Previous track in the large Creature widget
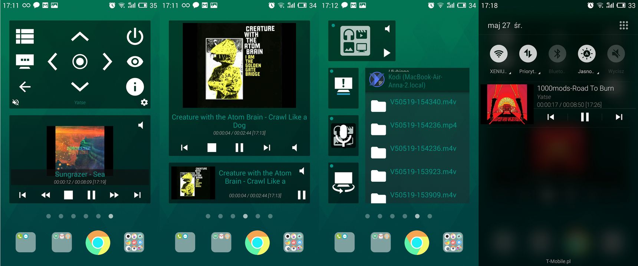 click(x=184, y=147)
